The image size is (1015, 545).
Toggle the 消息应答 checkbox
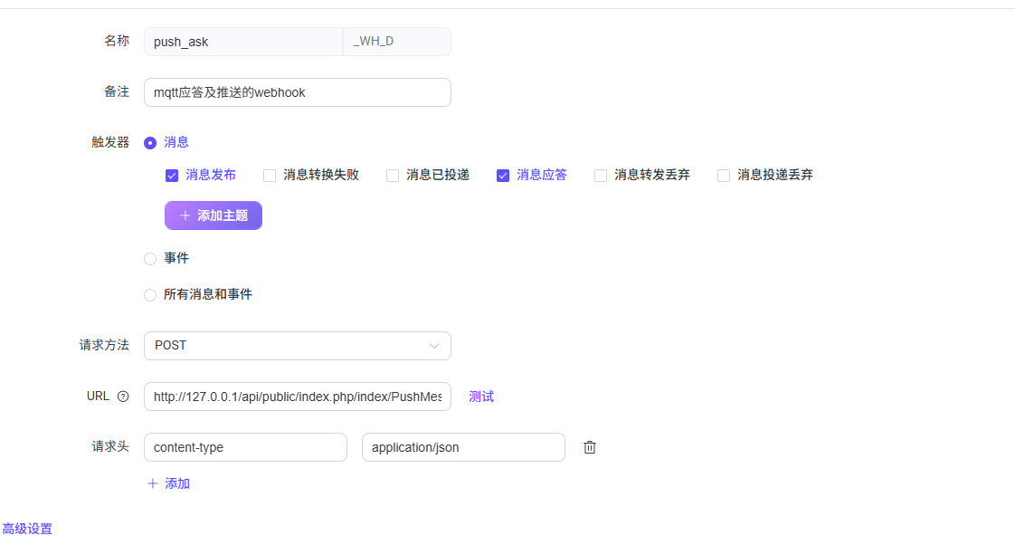(503, 176)
